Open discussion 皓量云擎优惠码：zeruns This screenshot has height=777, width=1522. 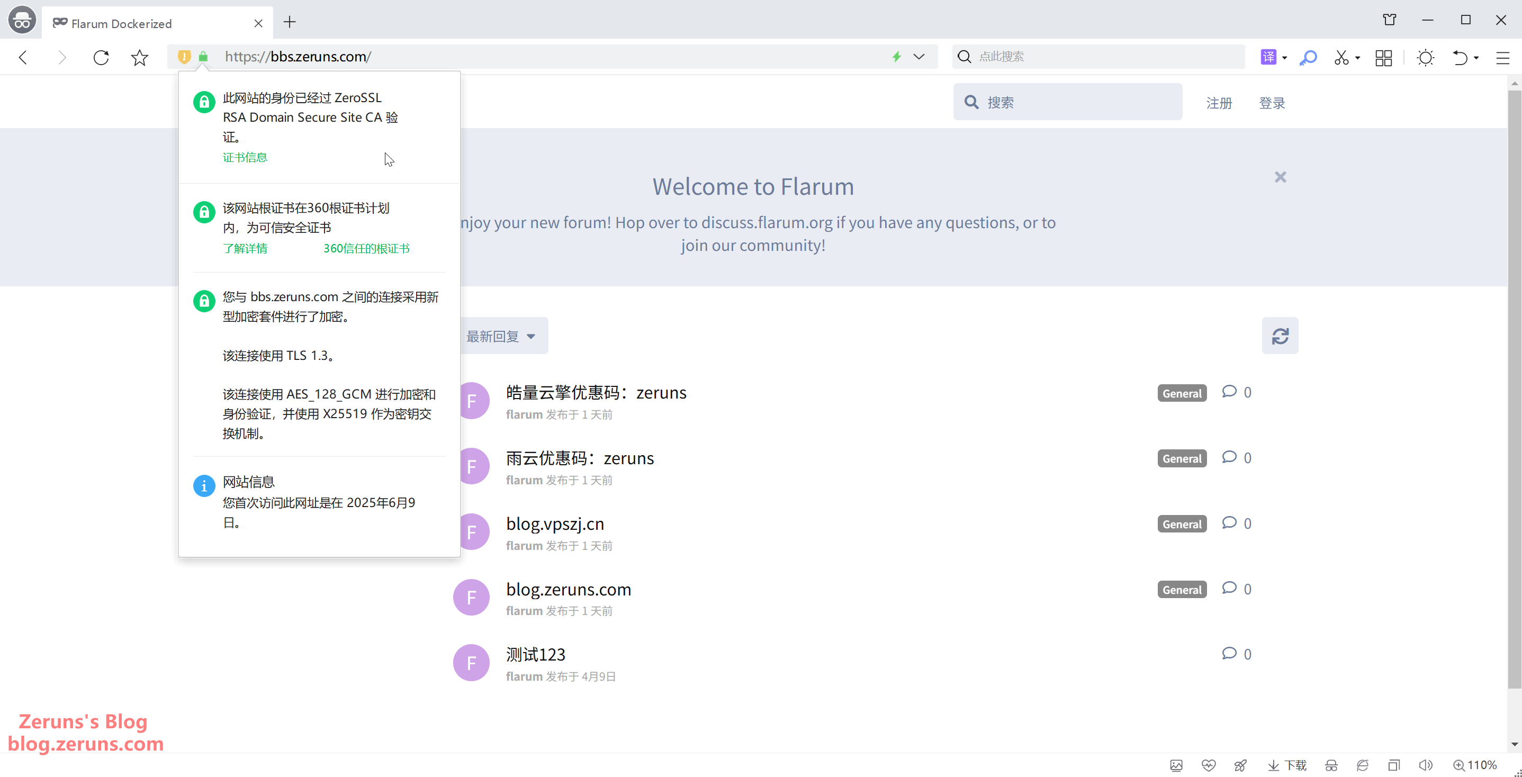point(596,393)
